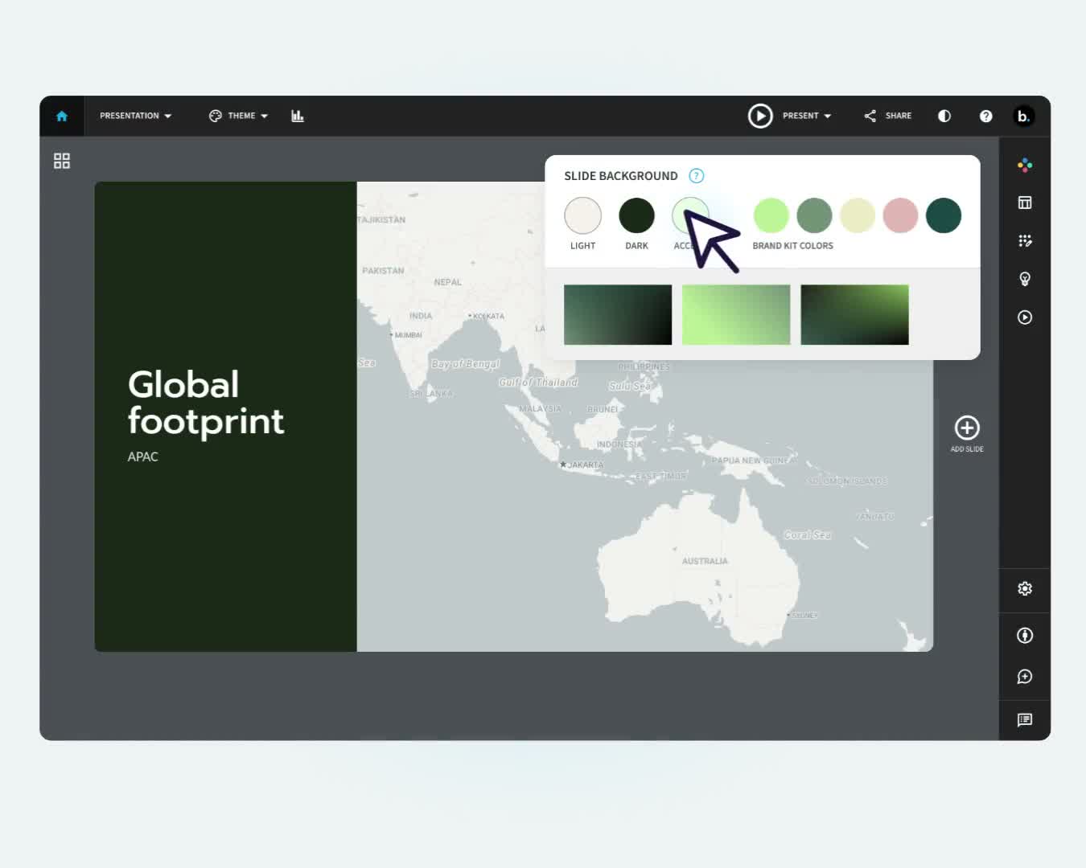Image resolution: width=1086 pixels, height=868 pixels.
Task: Select the 'Global footprint' title text
Action: (206, 403)
